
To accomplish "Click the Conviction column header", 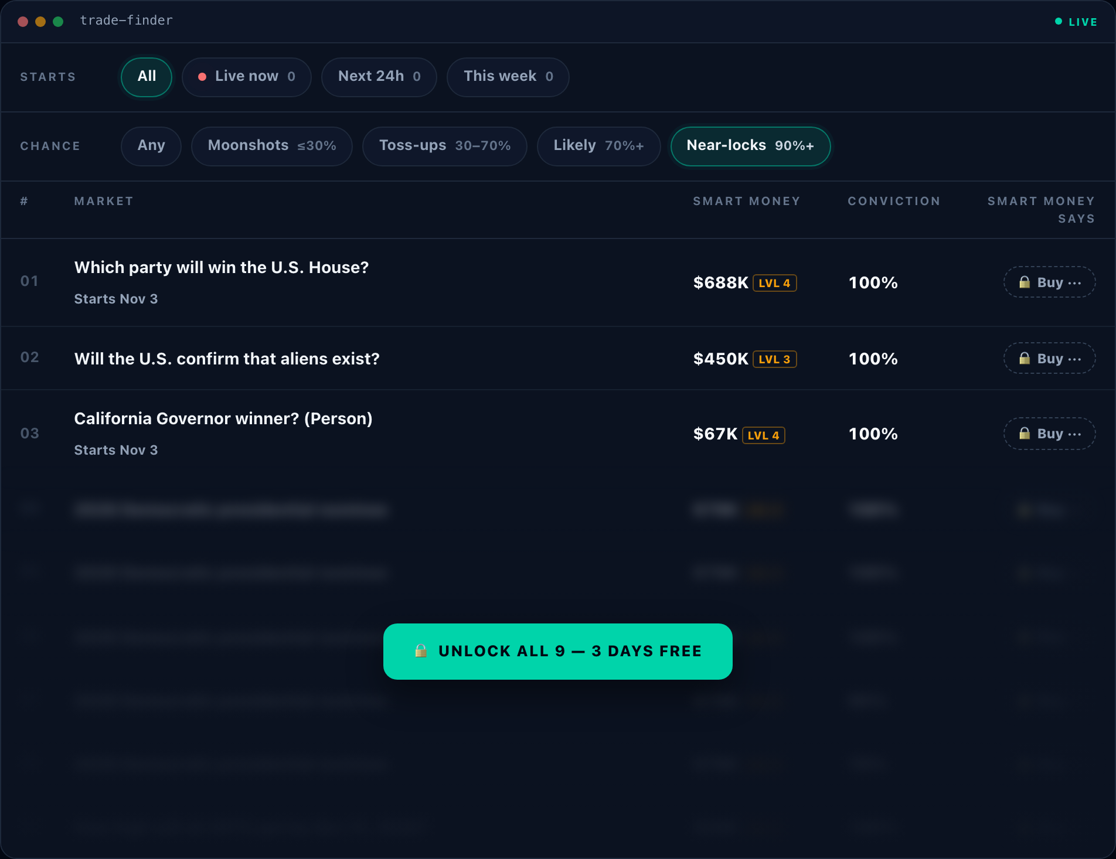I will pos(894,202).
